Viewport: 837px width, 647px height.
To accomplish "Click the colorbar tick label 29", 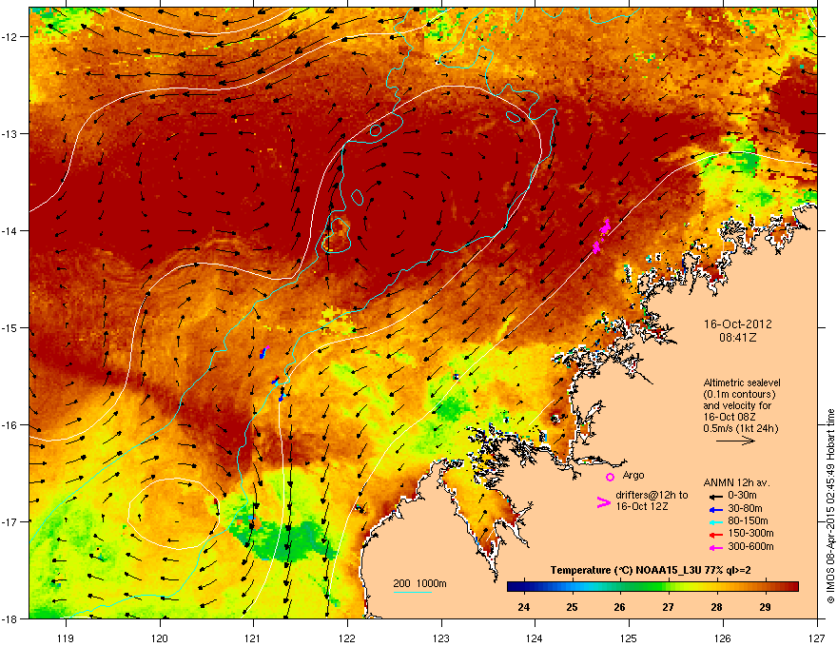I will point(765,607).
